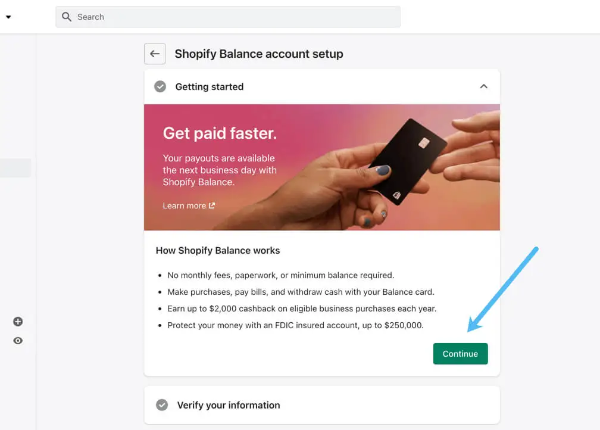Viewport: 600px width, 430px height.
Task: Click the search magnifier icon
Action: 67,17
